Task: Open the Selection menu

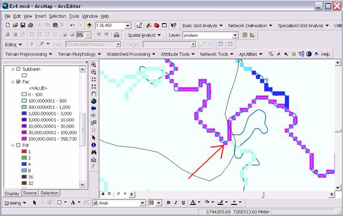Action: [58, 16]
